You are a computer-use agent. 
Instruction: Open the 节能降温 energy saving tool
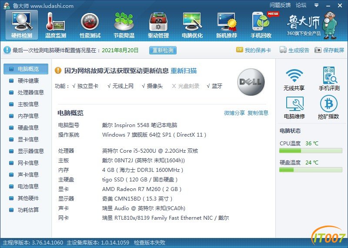(124, 25)
